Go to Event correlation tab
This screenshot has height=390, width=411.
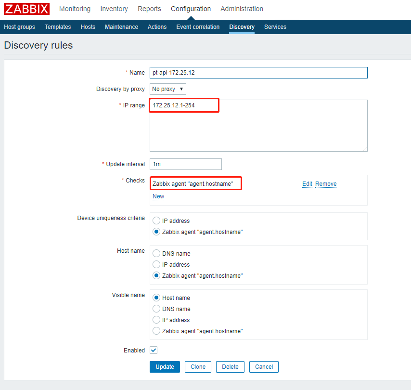(198, 27)
